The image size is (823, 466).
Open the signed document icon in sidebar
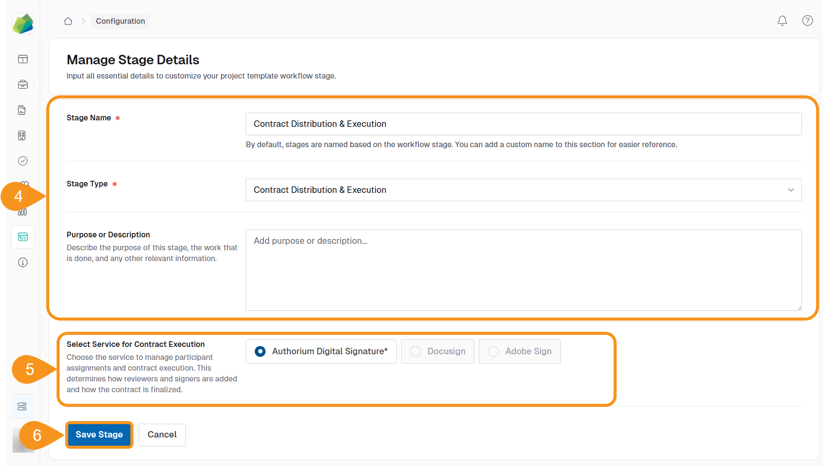(x=22, y=110)
